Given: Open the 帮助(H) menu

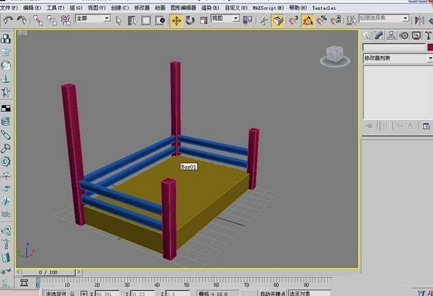Looking at the screenshot, I should pyautogui.click(x=298, y=8).
